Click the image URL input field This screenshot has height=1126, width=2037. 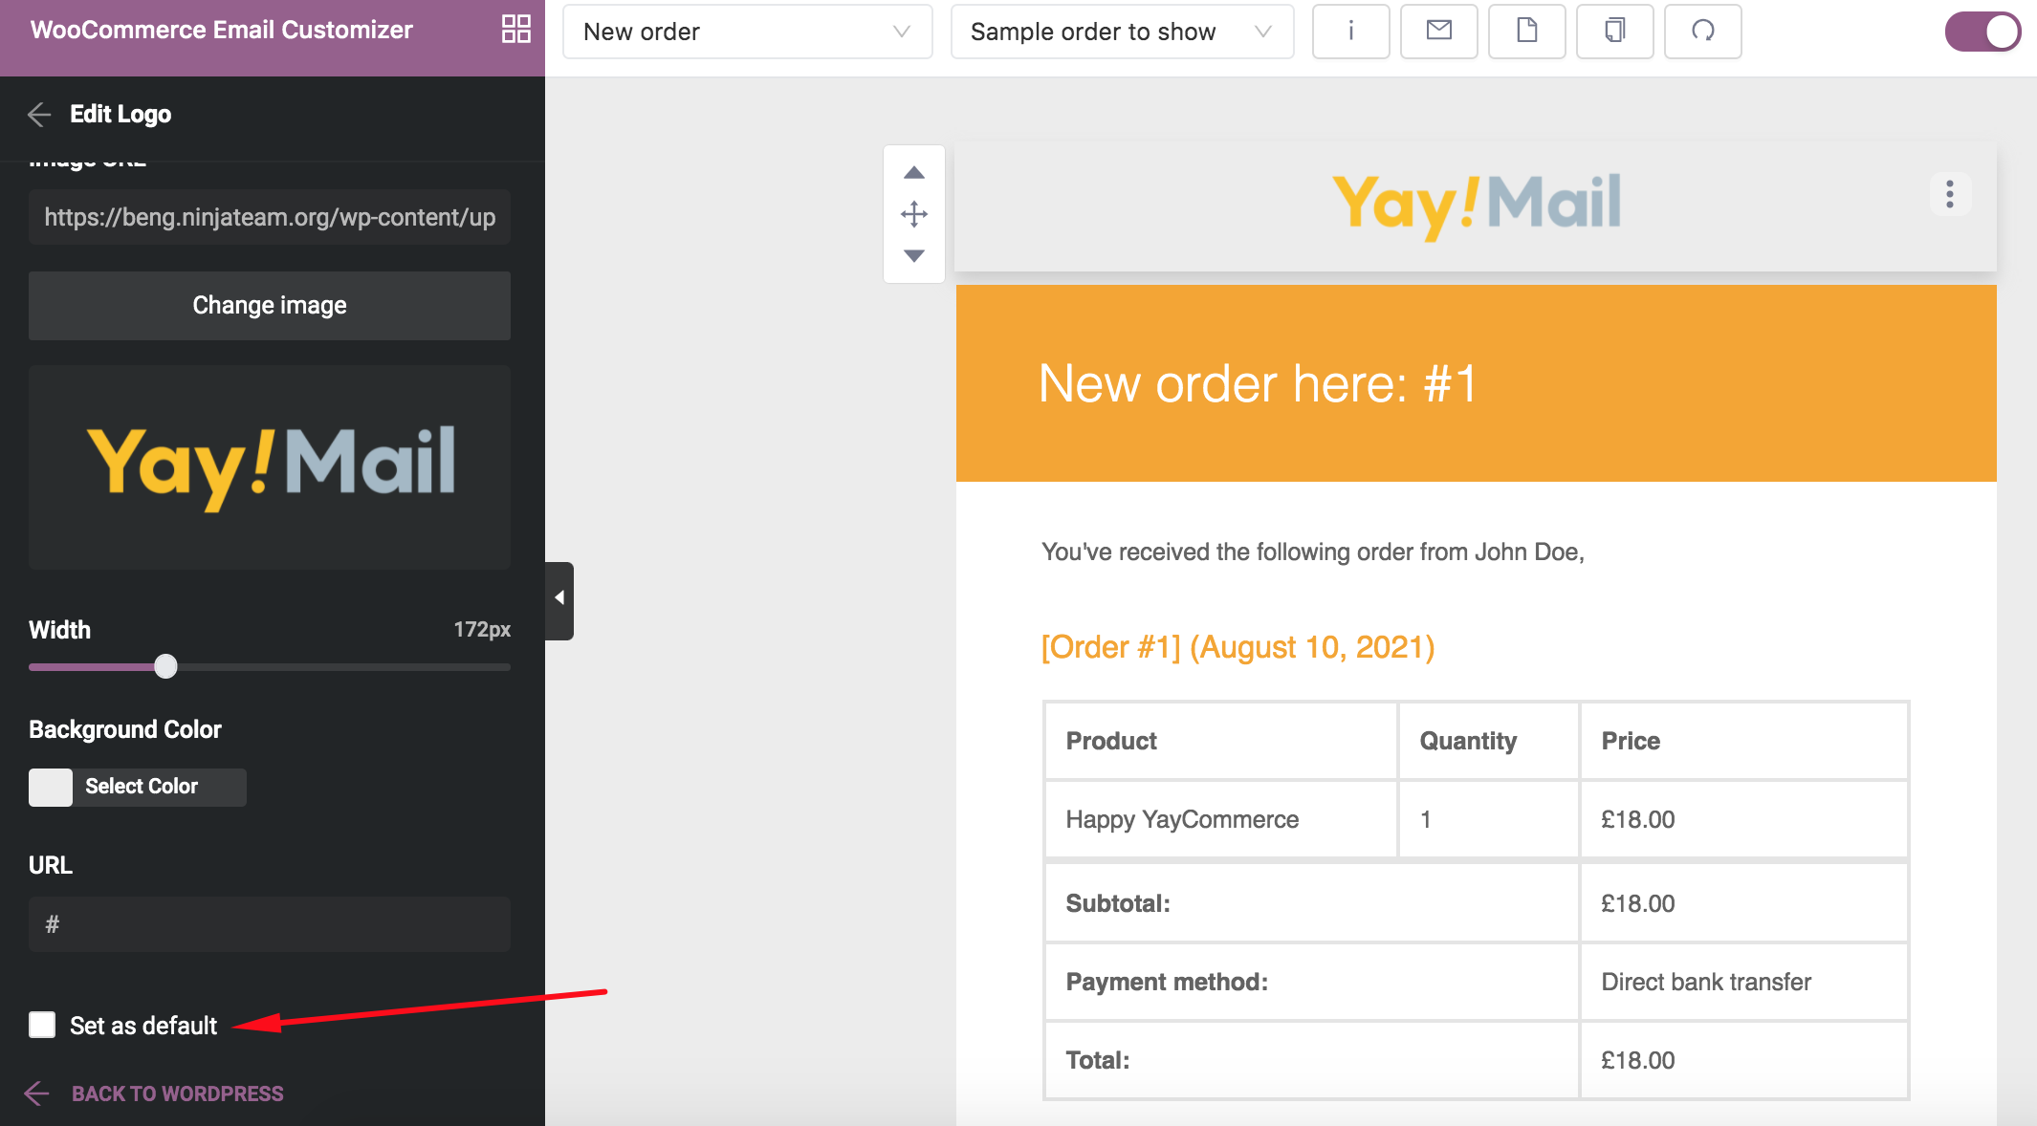270,218
